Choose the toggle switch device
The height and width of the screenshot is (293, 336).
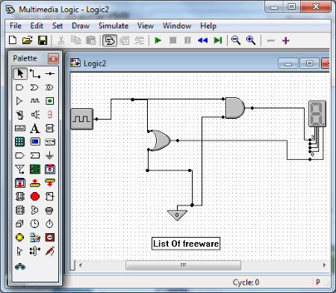20,114
